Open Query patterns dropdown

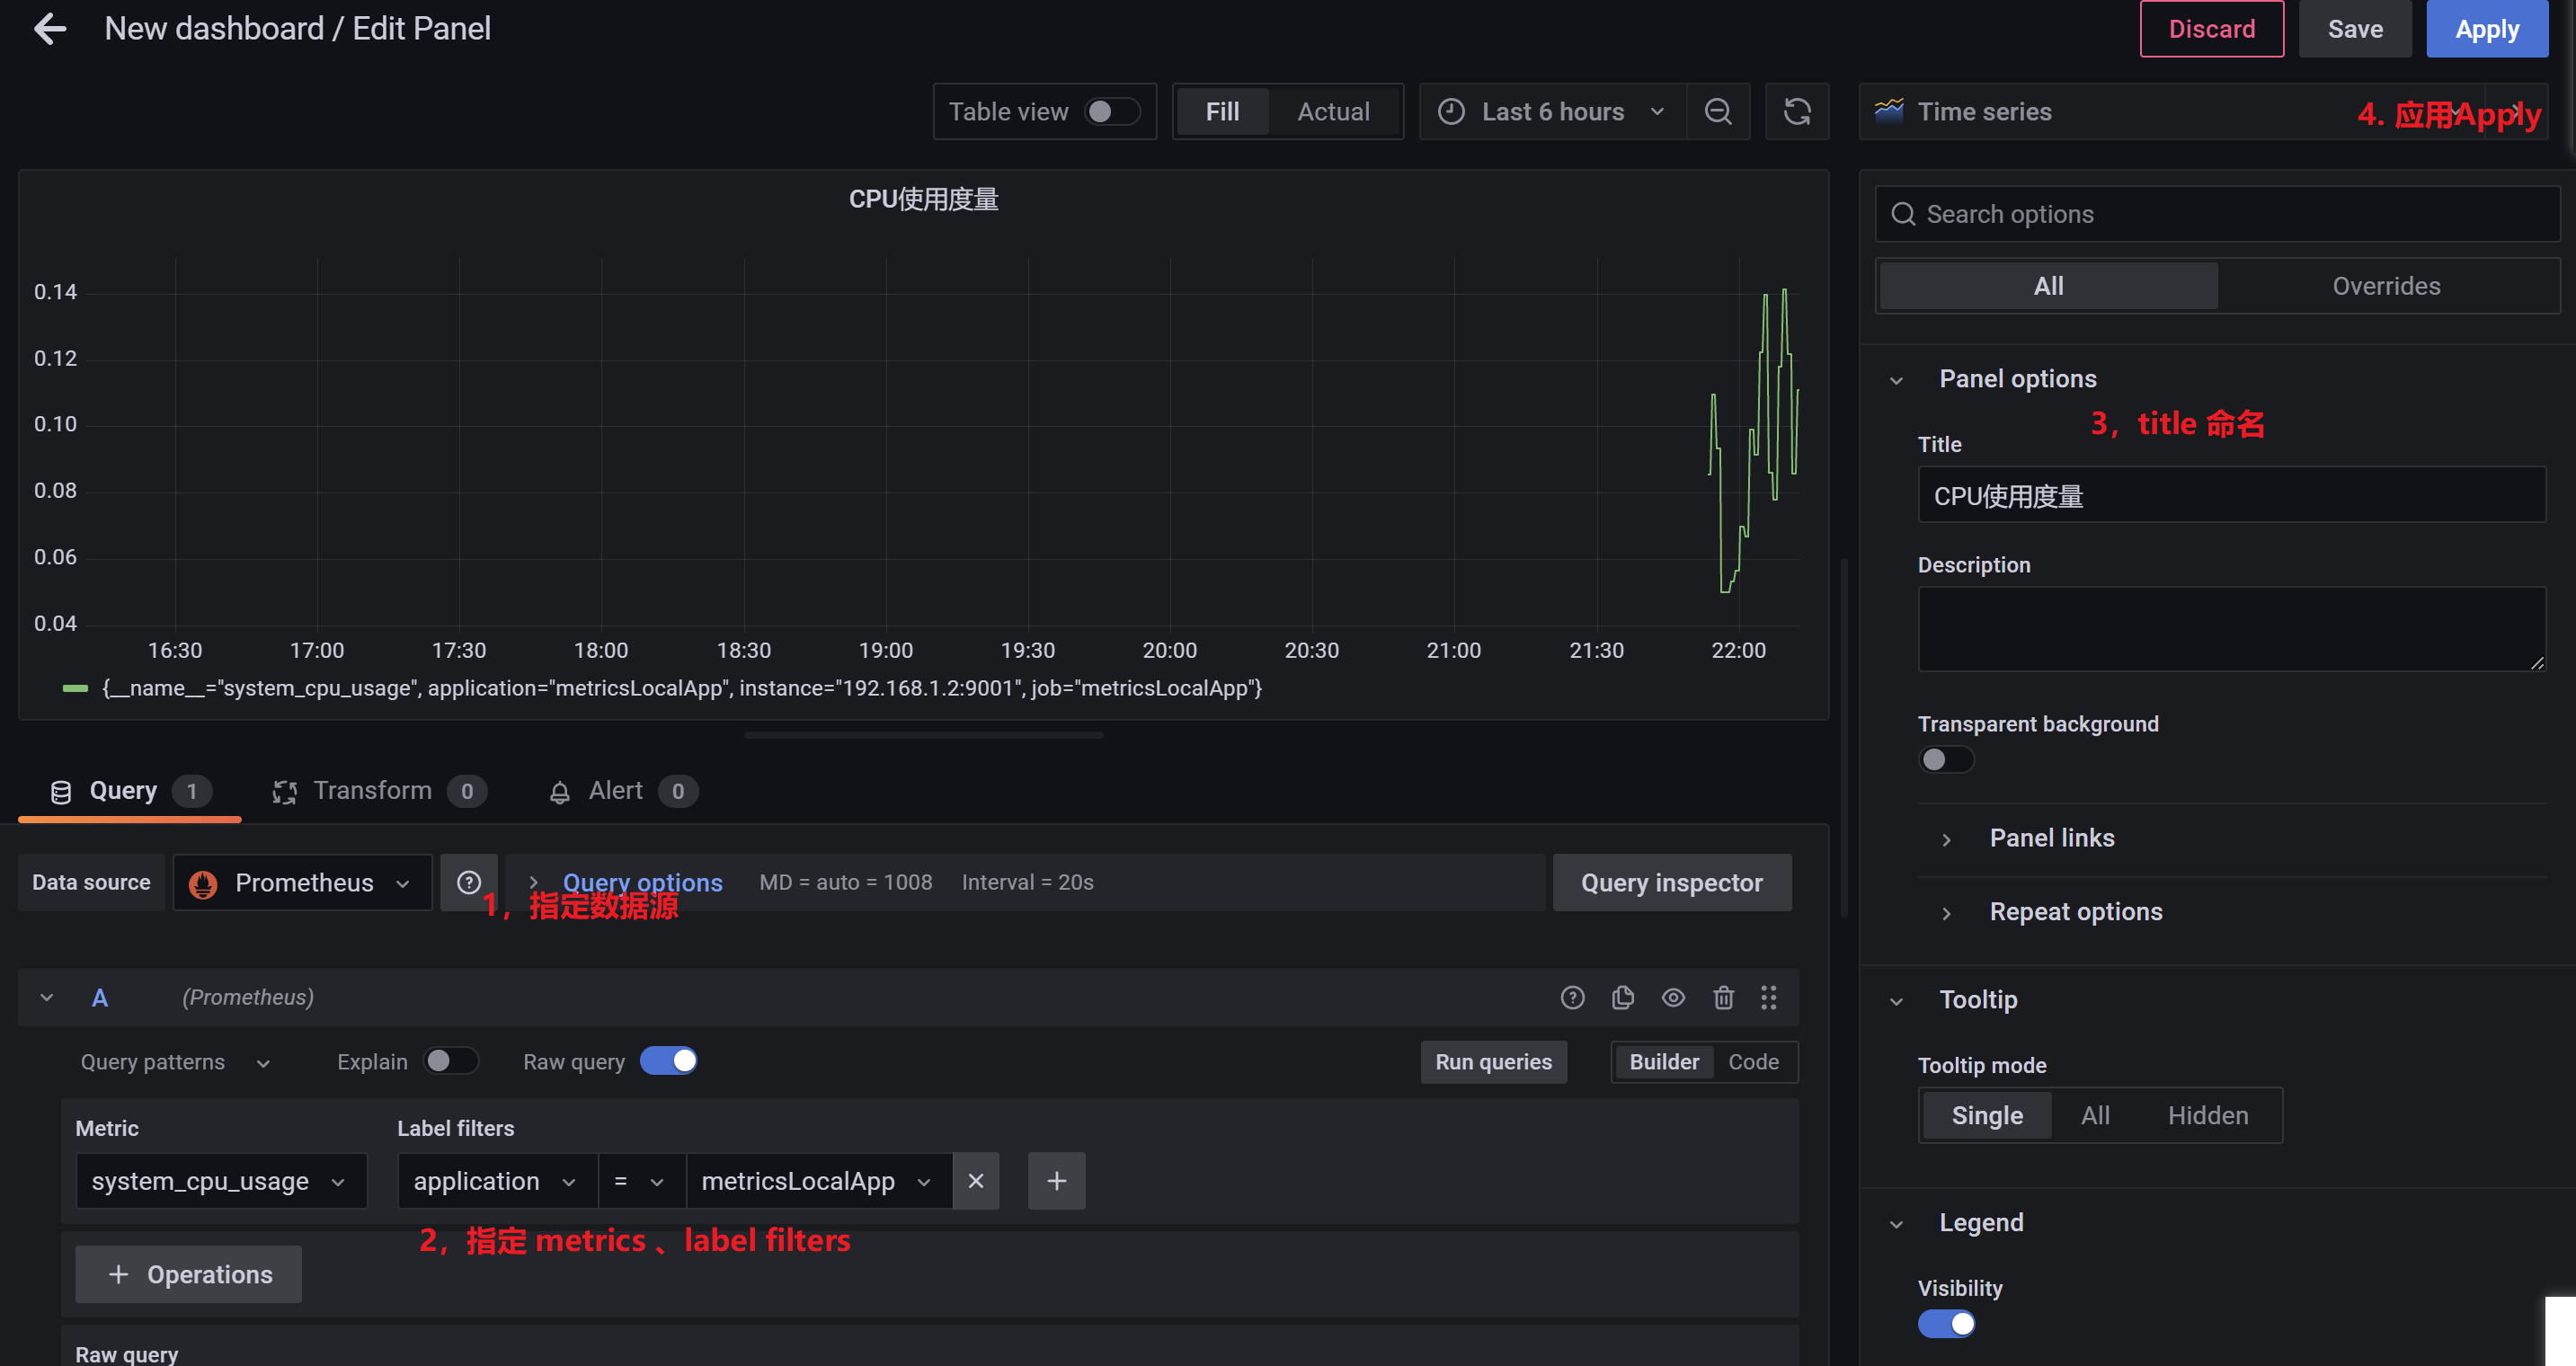tap(175, 1062)
